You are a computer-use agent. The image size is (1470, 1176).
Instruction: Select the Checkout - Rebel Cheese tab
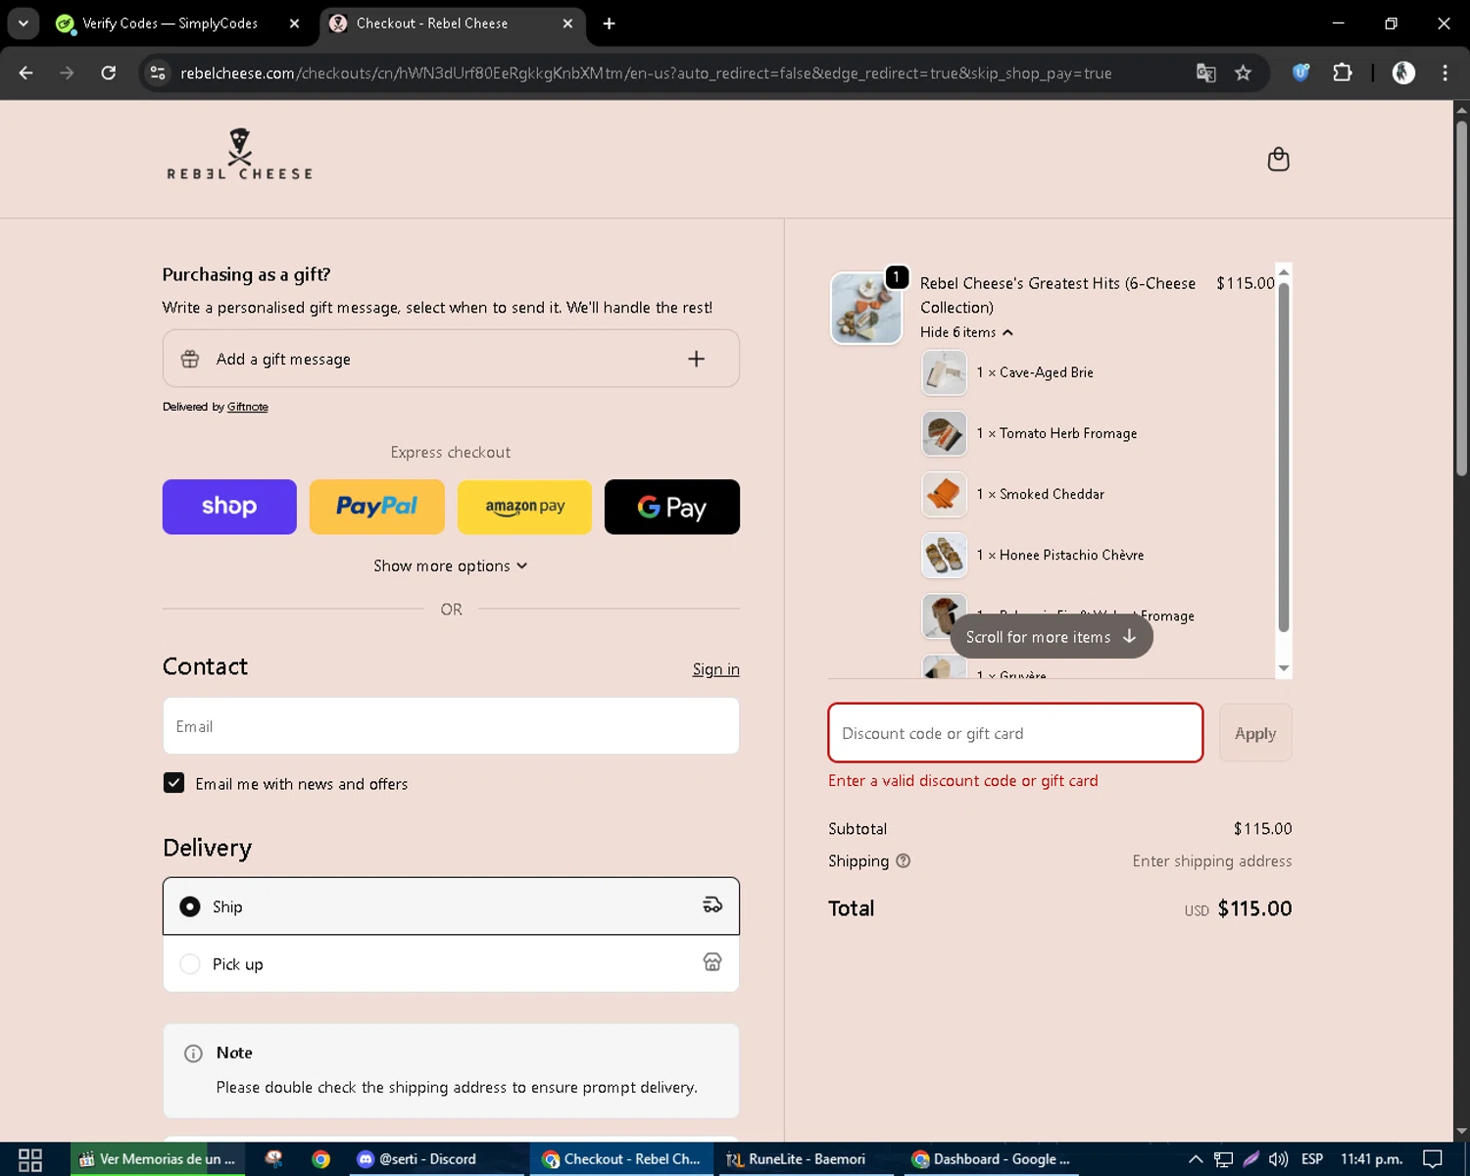(452, 24)
